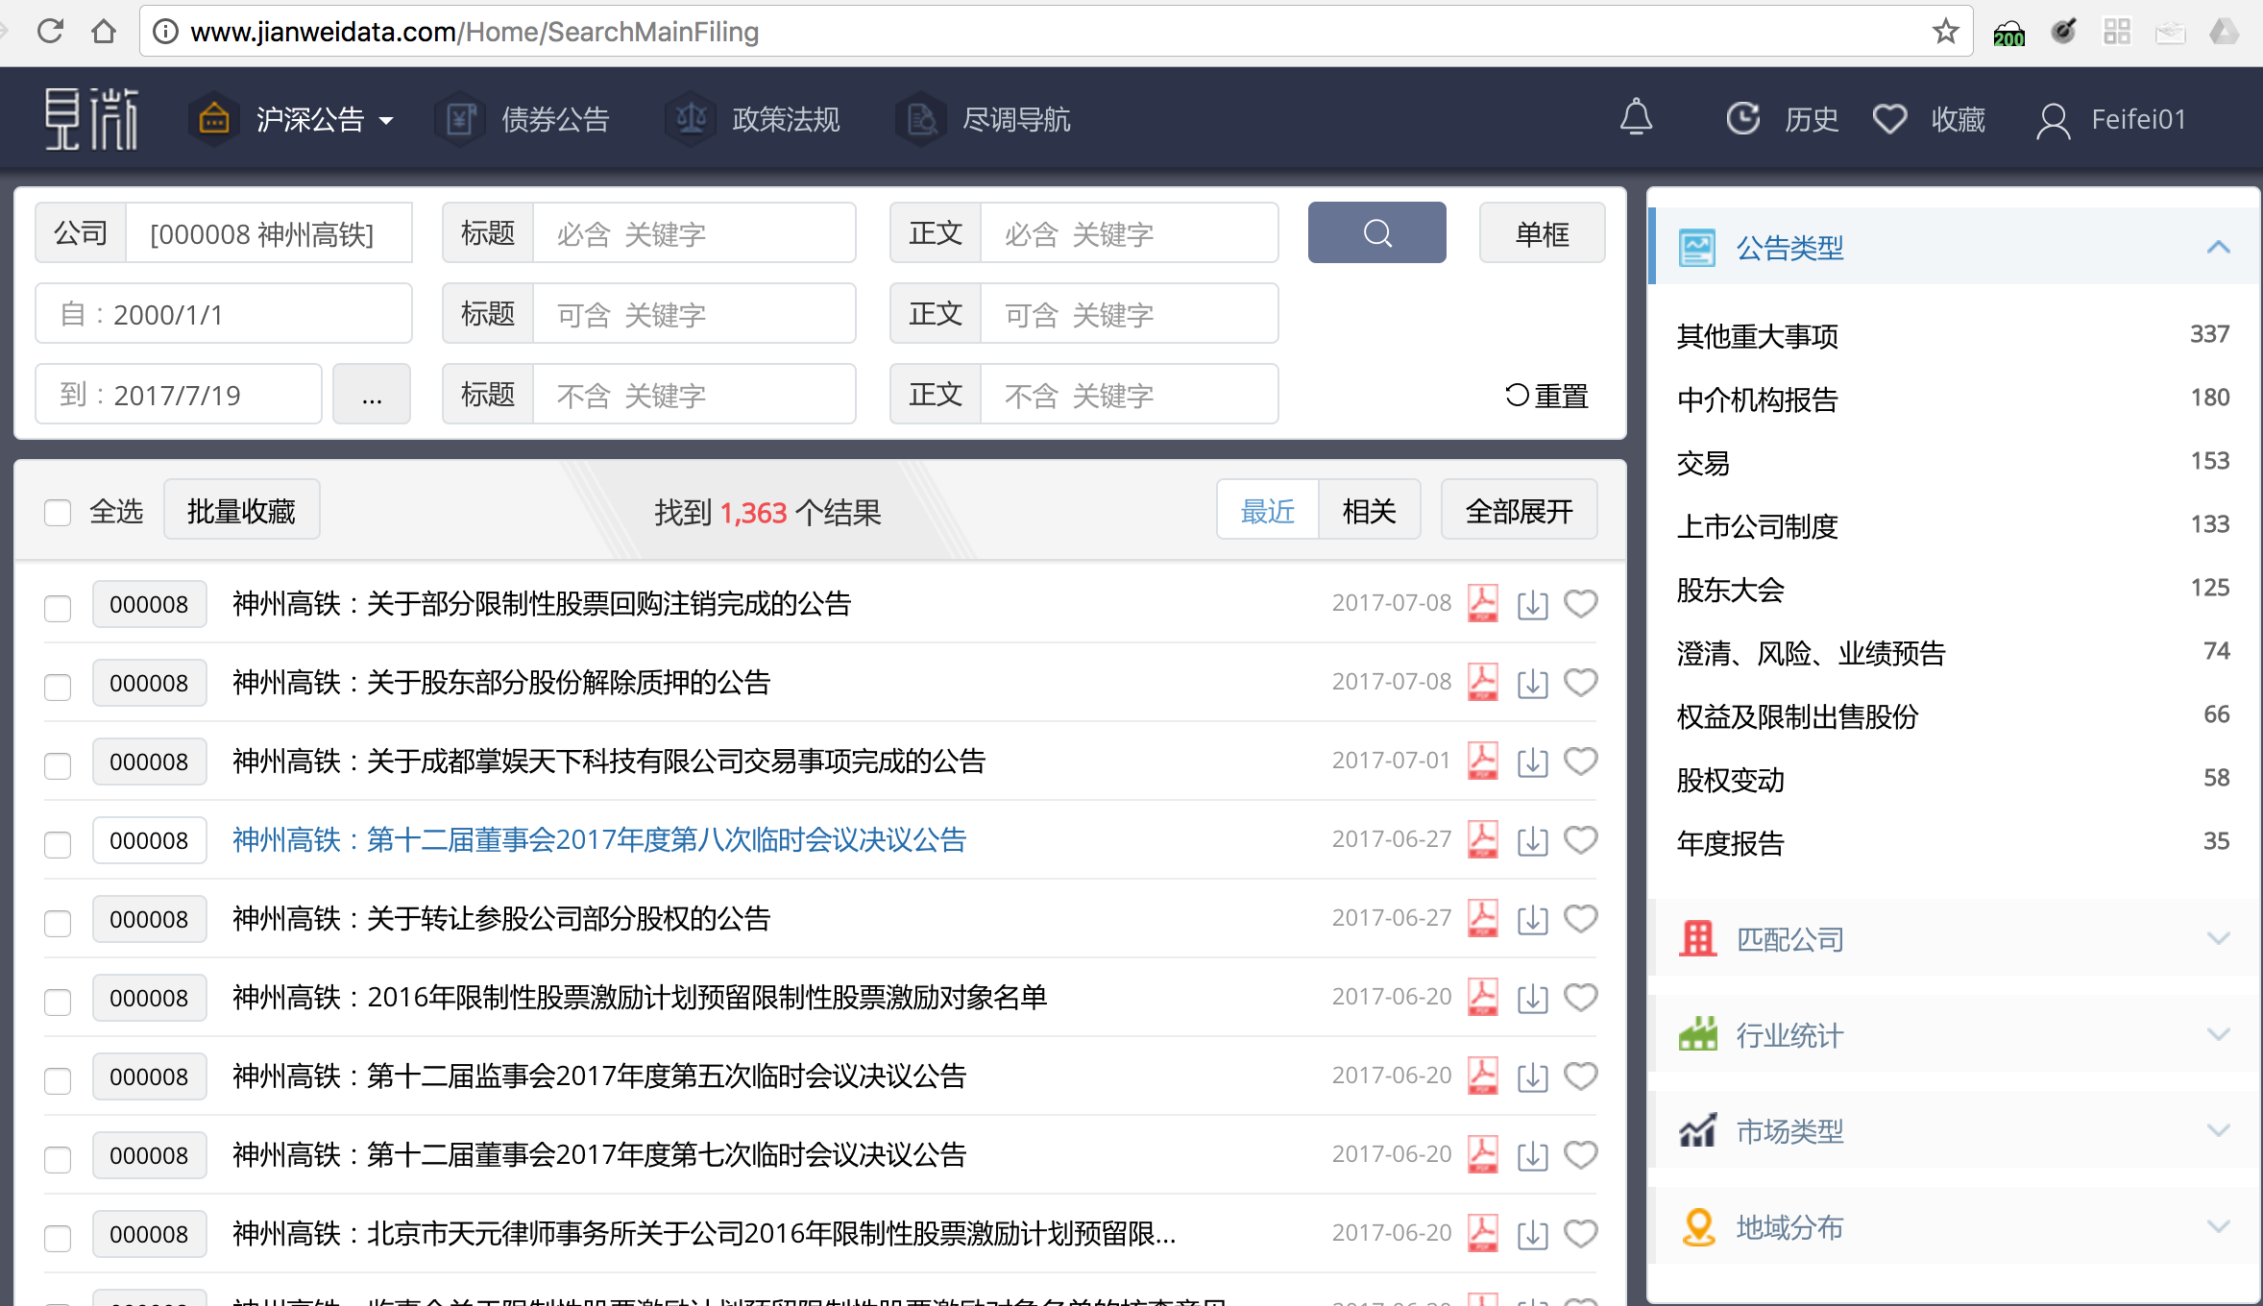Favorite 关于部分限制性股票回购注销完成的公告
Image resolution: width=2263 pixels, height=1306 pixels.
tap(1580, 603)
